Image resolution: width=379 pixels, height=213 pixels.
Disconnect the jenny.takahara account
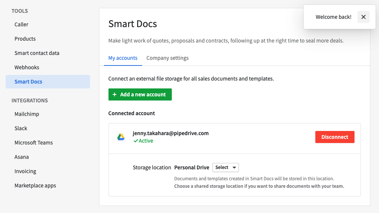pos(335,137)
